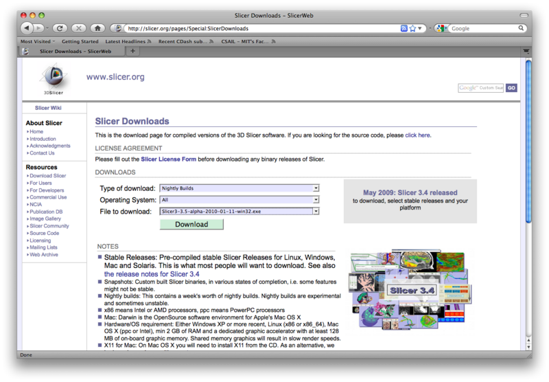Open the Image Gallery sidebar link
The width and height of the screenshot is (549, 382).
[45, 218]
